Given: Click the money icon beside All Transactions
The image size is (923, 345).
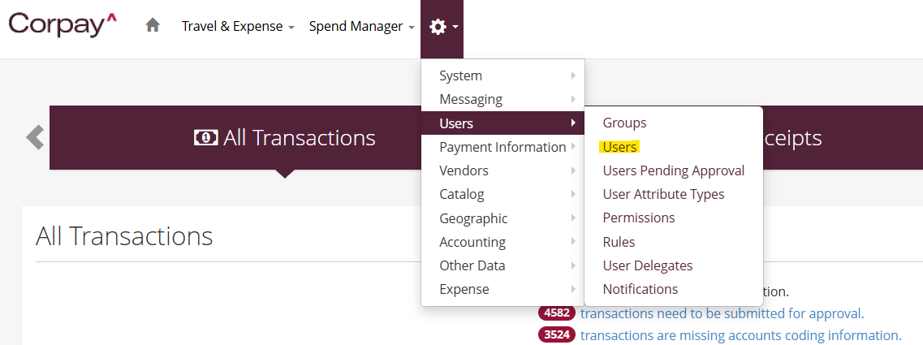Looking at the screenshot, I should (x=205, y=138).
